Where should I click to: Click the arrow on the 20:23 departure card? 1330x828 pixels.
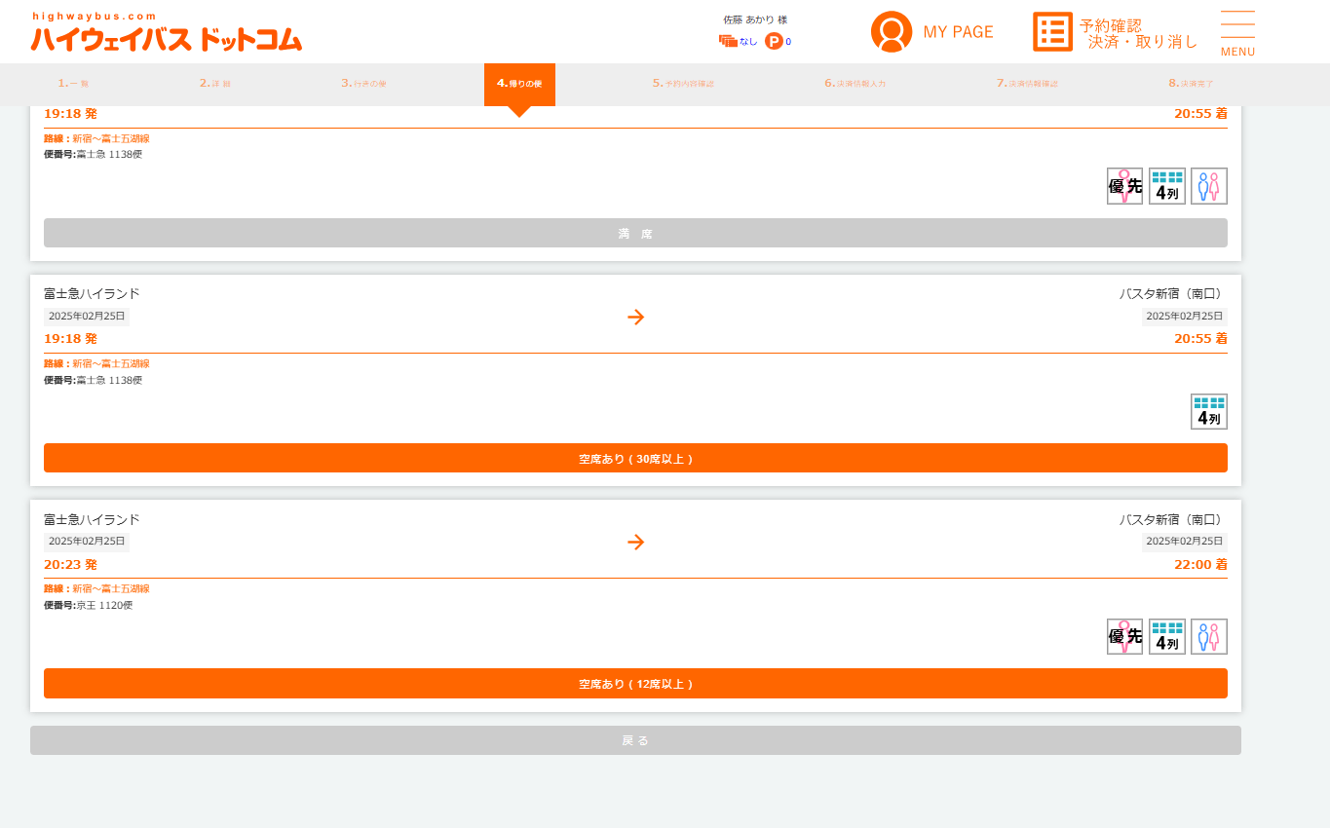(635, 543)
